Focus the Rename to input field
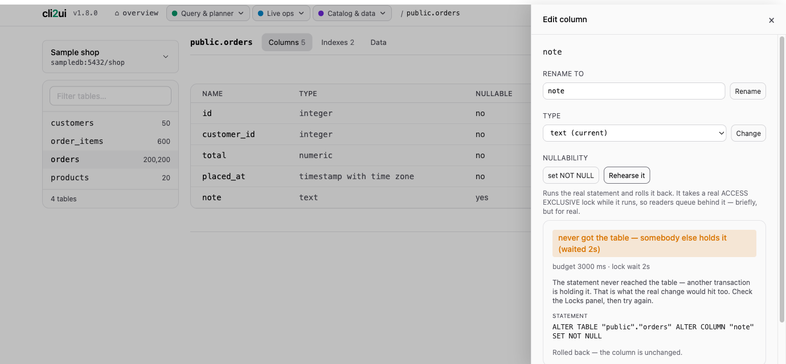The image size is (786, 364). [x=634, y=91]
